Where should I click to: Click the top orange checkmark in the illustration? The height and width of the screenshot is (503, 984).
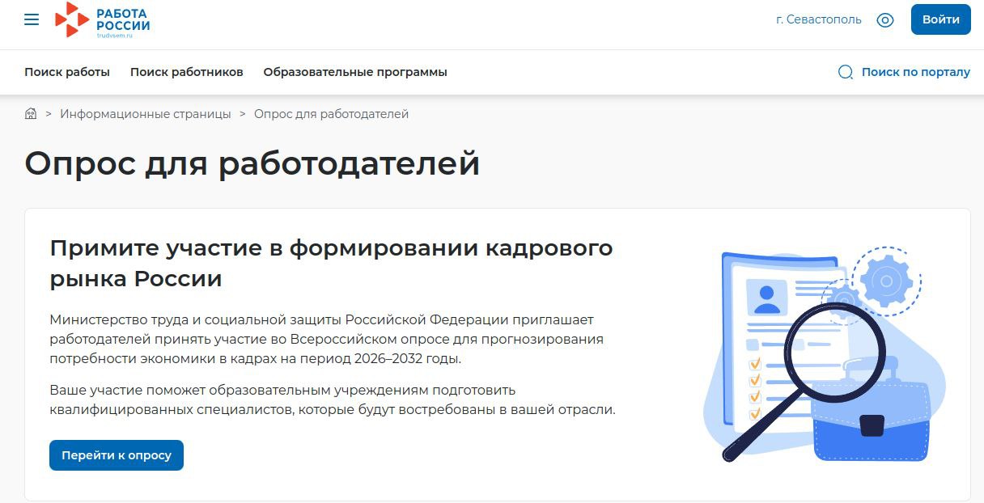[755, 364]
